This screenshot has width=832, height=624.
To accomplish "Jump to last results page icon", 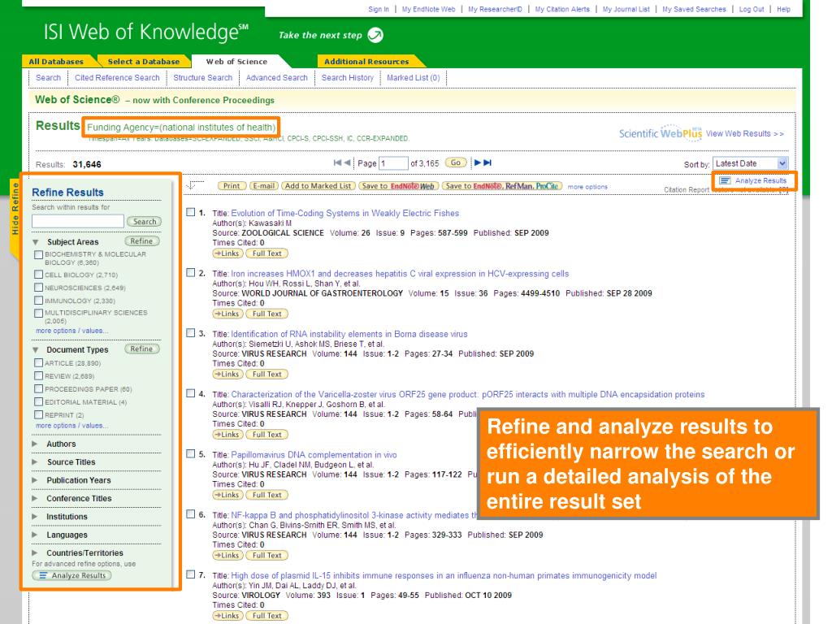I will pos(487,162).
